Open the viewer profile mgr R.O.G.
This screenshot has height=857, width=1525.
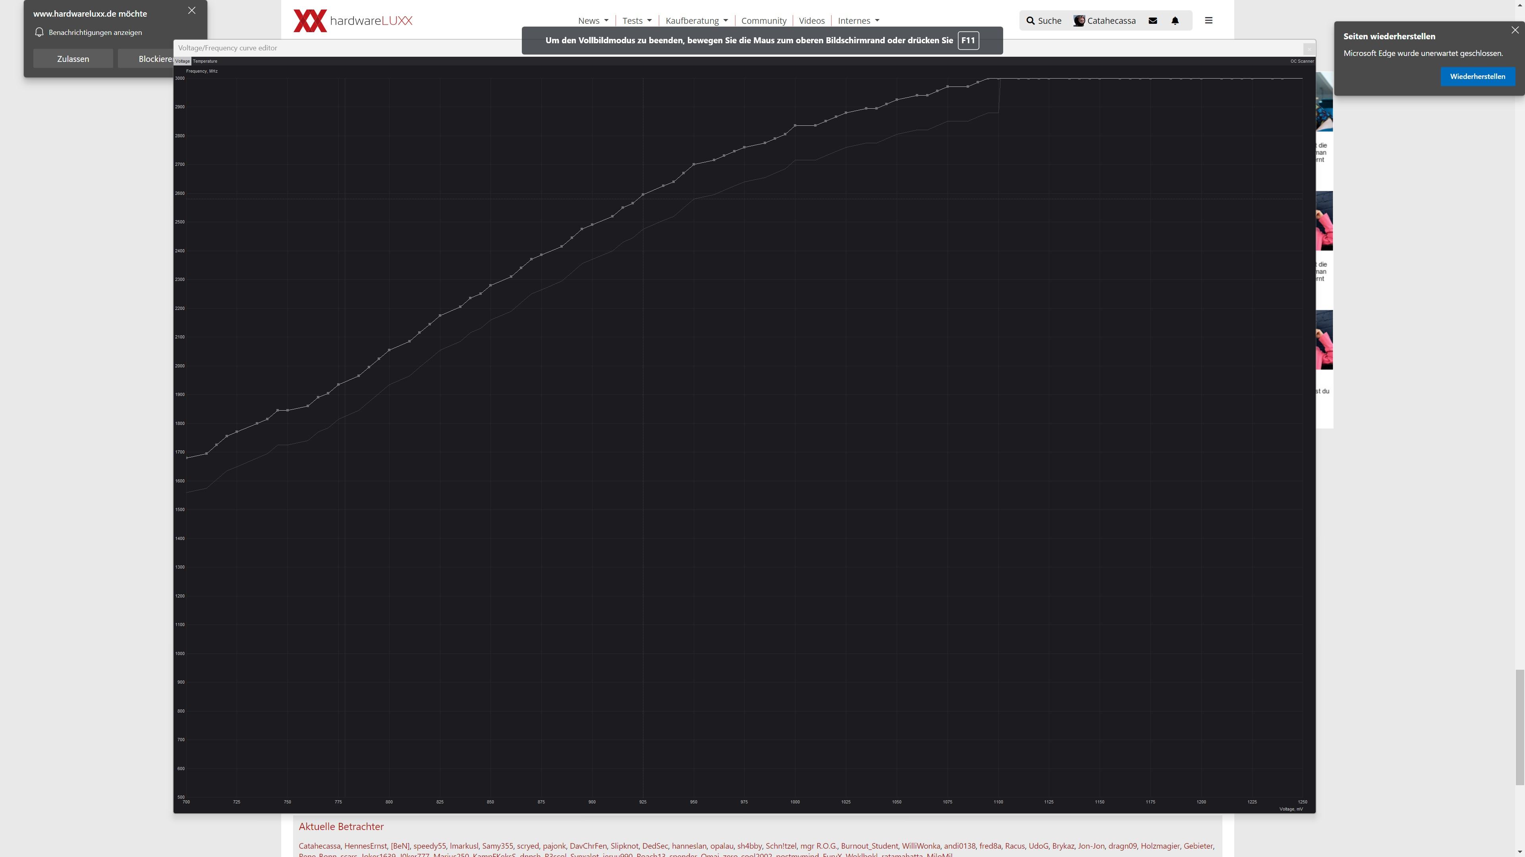818,846
